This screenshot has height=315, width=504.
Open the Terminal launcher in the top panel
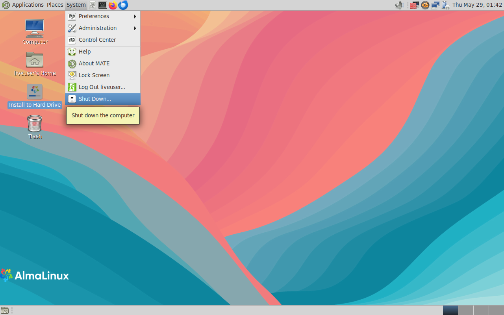click(103, 5)
